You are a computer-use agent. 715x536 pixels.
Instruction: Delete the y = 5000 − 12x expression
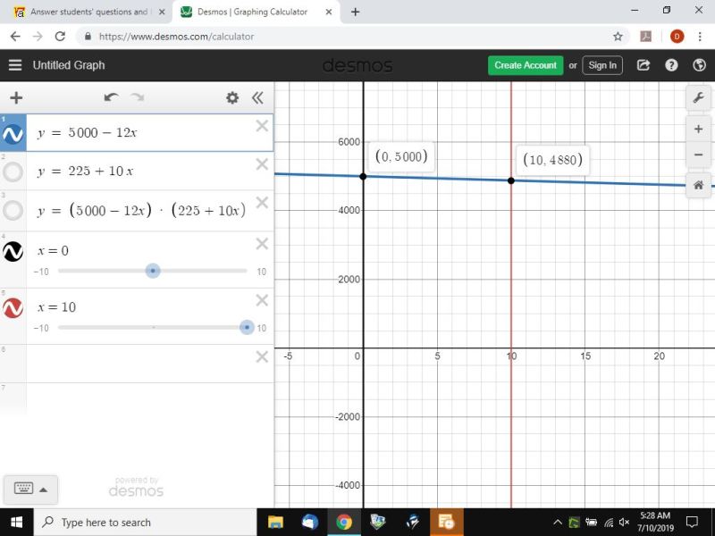[262, 126]
